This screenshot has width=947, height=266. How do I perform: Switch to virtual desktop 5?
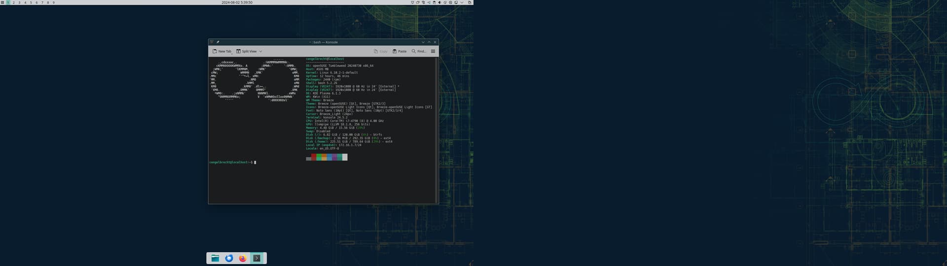click(x=31, y=2)
